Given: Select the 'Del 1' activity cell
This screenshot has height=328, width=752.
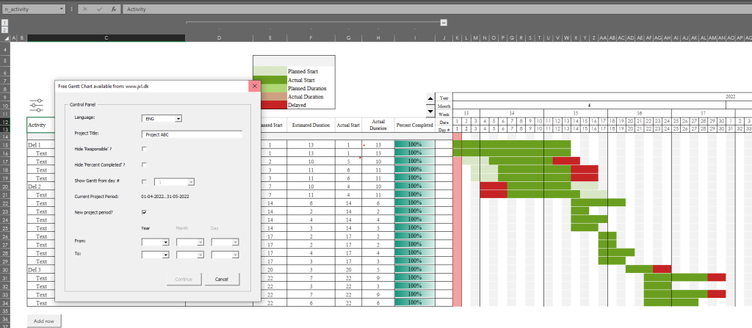Looking at the screenshot, I should pyautogui.click(x=41, y=145).
